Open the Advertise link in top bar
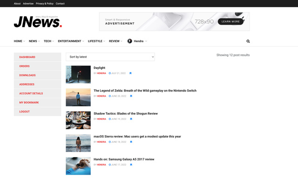 point(28,4)
